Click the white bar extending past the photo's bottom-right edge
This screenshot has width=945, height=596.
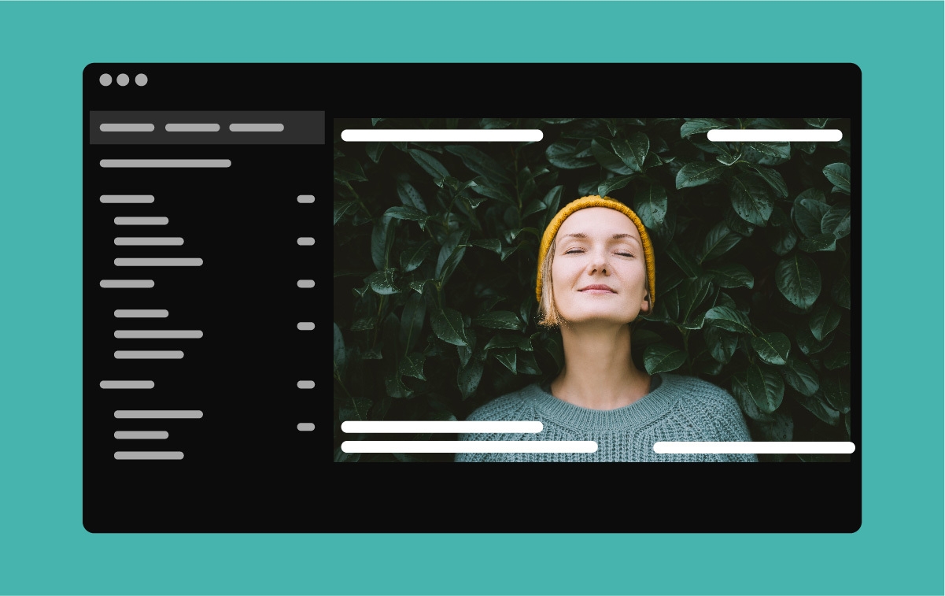point(755,447)
